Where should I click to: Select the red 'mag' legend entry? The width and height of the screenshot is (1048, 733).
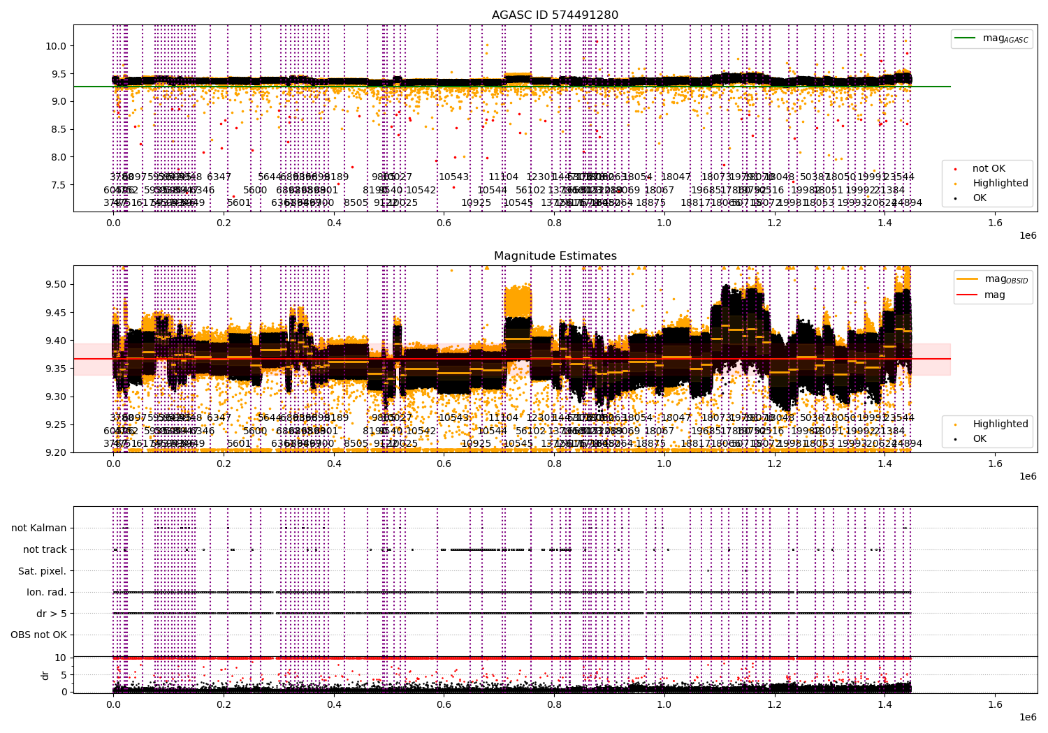click(x=982, y=295)
